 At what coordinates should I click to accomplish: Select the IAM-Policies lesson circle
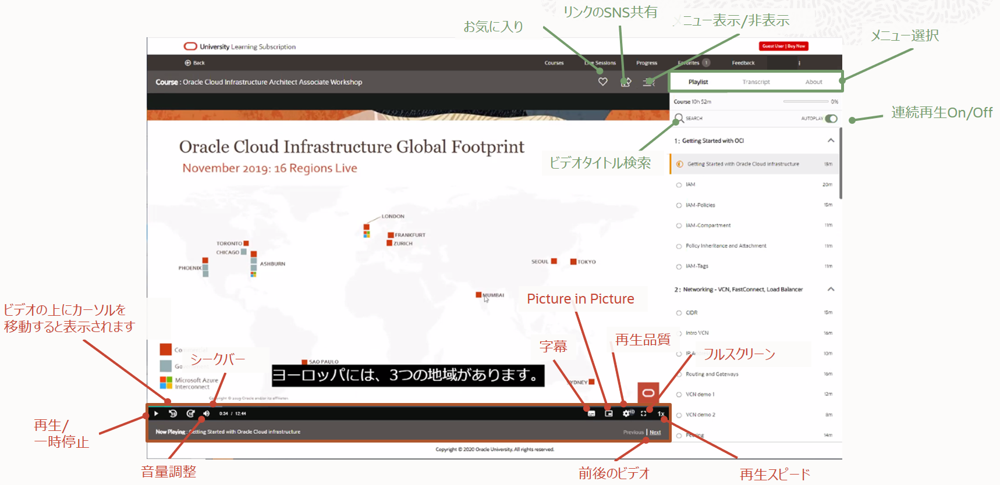click(679, 205)
